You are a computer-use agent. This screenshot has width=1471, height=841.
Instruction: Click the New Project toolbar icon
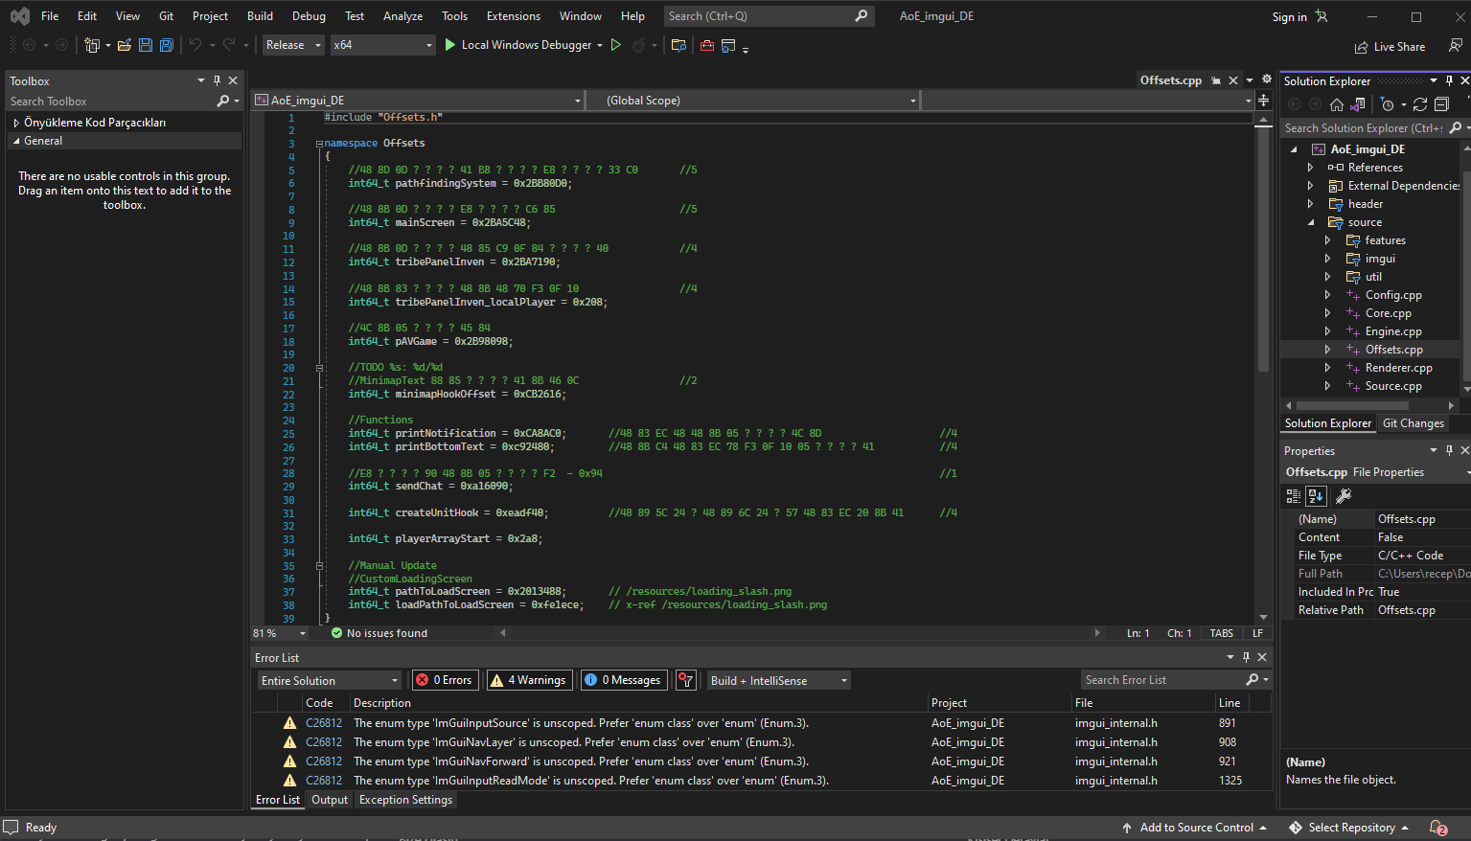92,45
